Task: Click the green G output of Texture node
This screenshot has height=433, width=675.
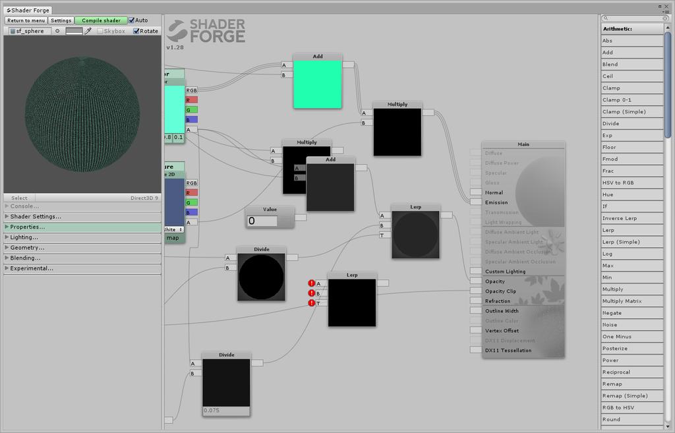Action: [192, 203]
